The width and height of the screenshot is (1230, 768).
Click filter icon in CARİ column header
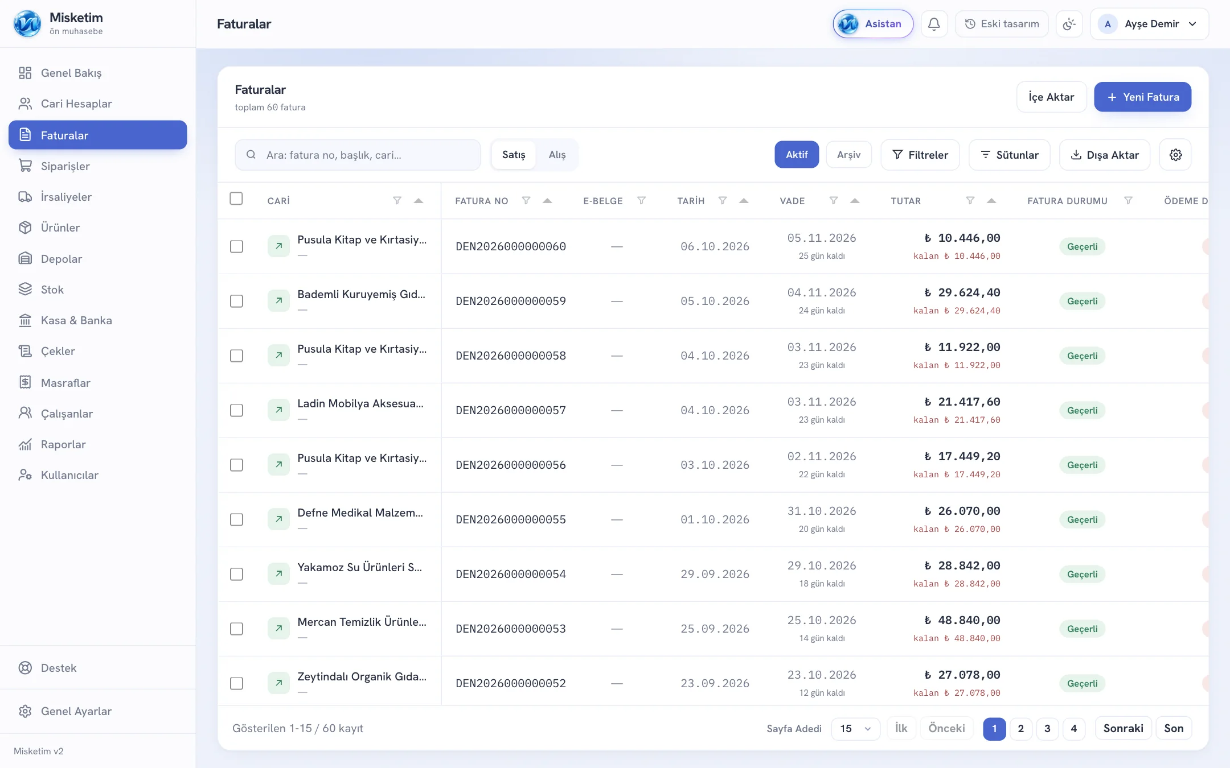[x=397, y=201]
